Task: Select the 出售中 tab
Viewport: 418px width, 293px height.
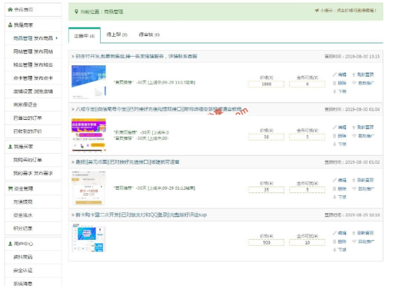Action: [84, 35]
